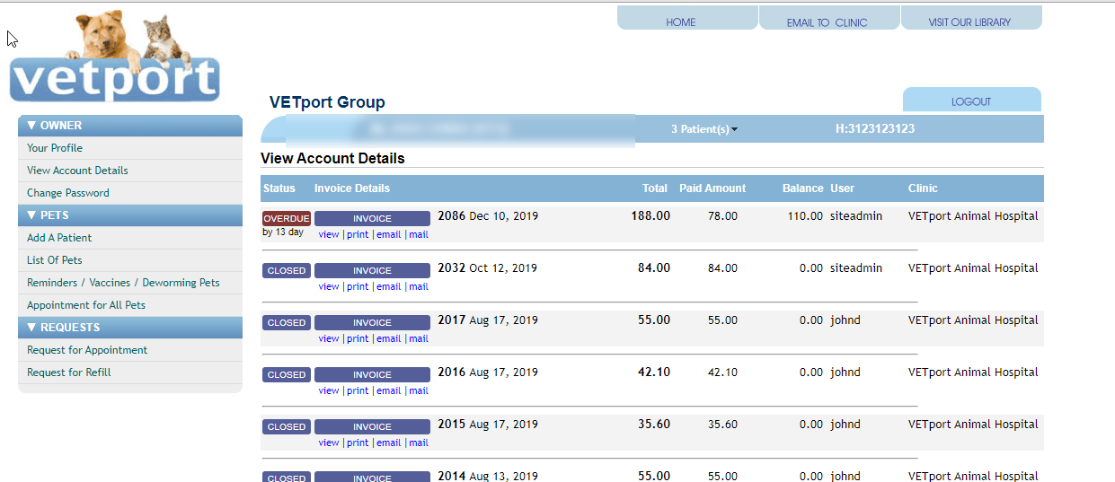Collapse the PETS section header
The height and width of the screenshot is (482, 1115).
[x=130, y=215]
